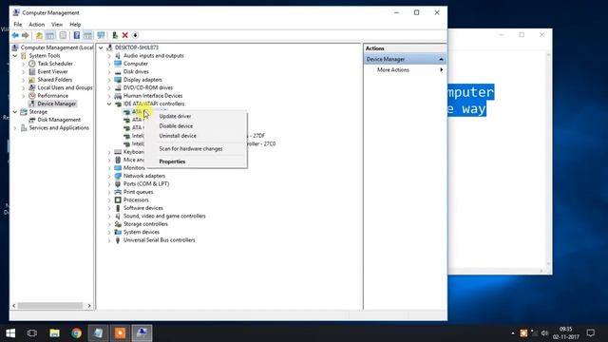The image size is (608, 342).
Task: Open the View menu
Action: pos(57,25)
